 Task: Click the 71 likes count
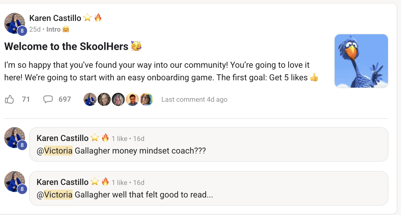click(26, 99)
